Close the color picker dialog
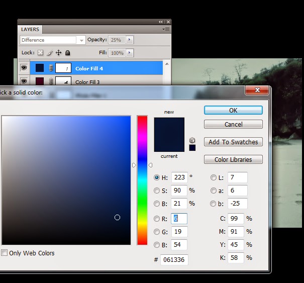 tap(257, 90)
